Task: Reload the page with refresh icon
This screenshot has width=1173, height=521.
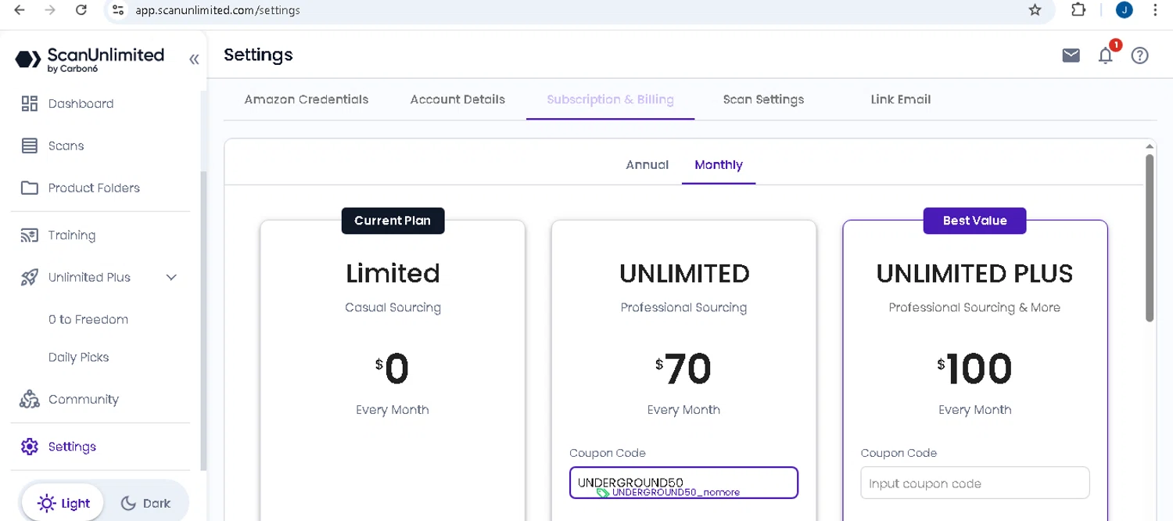Action: coord(81,10)
